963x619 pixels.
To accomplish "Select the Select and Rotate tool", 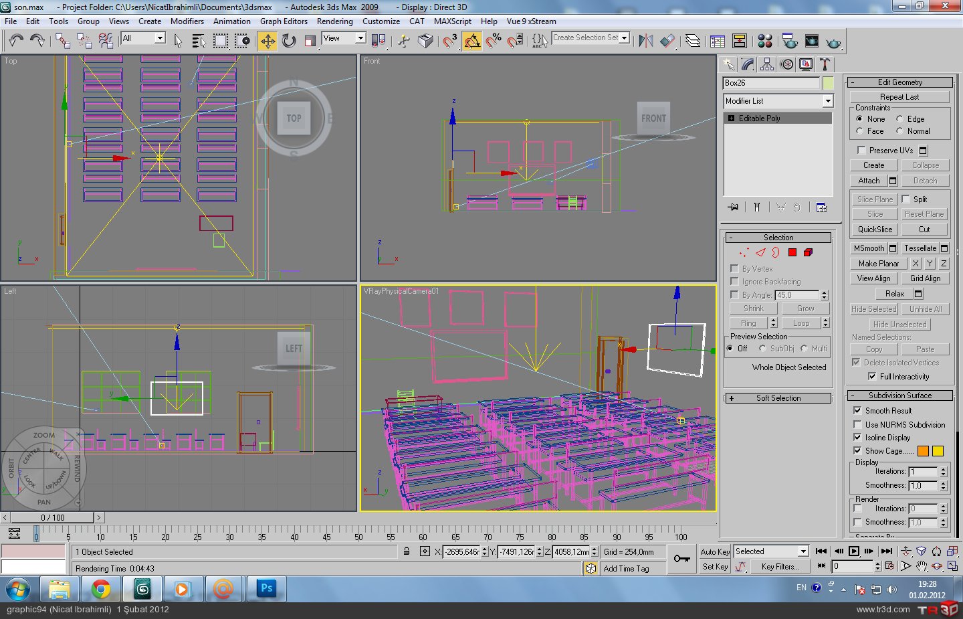I will click(x=289, y=41).
